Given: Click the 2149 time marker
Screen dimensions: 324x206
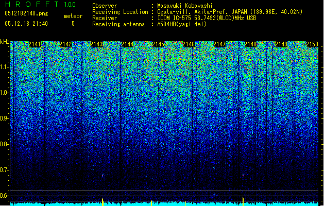Looking at the screenshot, I should pos(281,44).
